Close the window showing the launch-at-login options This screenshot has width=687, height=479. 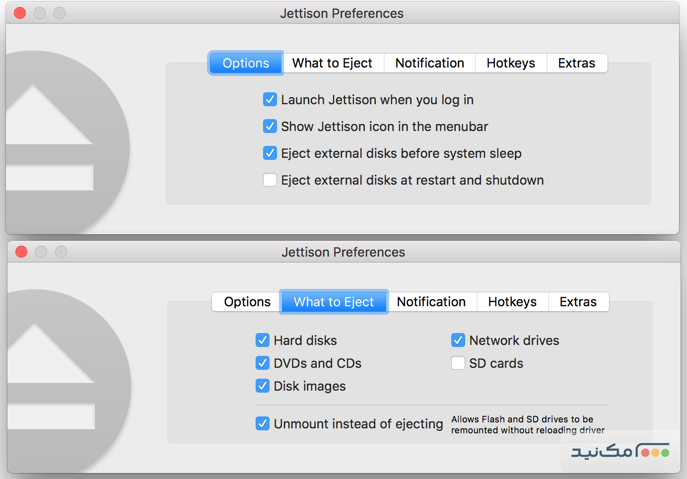pos(20,13)
